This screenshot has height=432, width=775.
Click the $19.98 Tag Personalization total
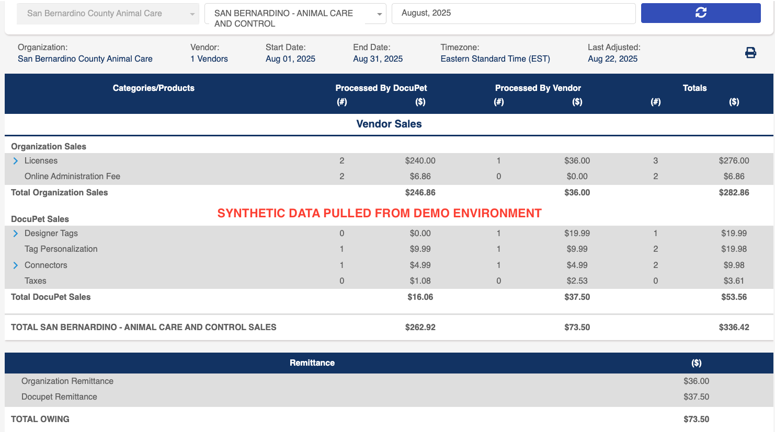734,249
